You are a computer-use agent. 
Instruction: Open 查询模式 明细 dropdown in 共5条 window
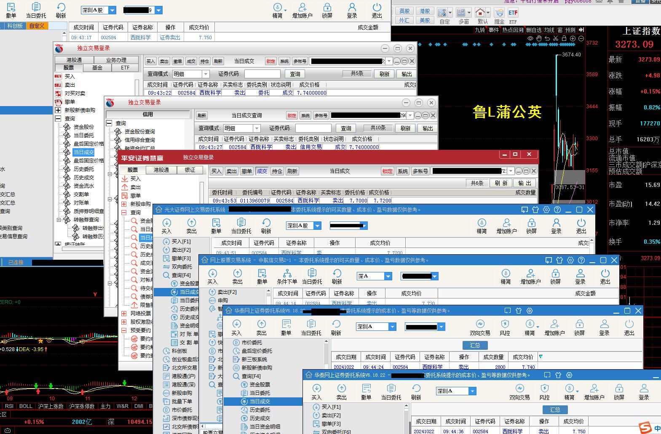tap(206, 74)
